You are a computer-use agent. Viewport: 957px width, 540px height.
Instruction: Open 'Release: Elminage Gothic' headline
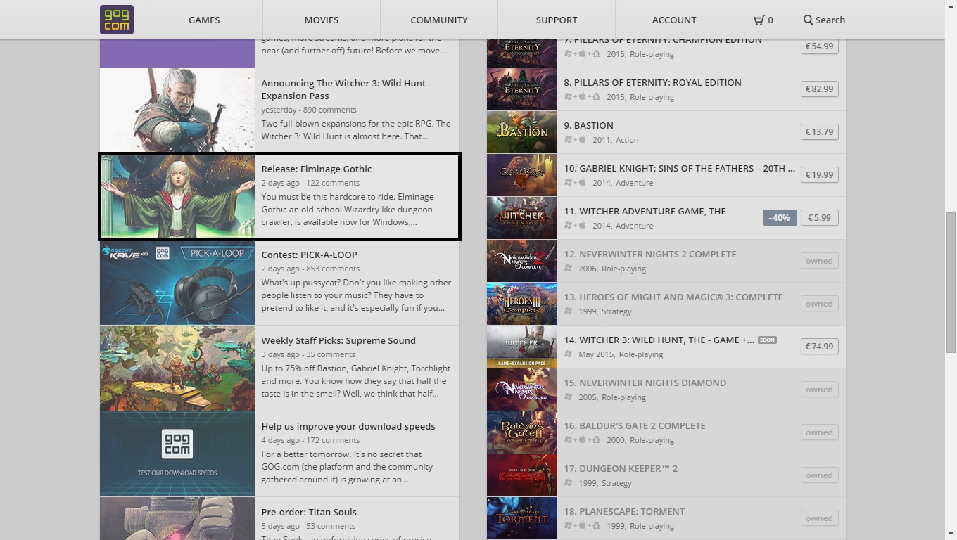pyautogui.click(x=317, y=169)
